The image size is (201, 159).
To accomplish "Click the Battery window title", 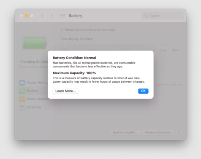I will pos(76,16).
